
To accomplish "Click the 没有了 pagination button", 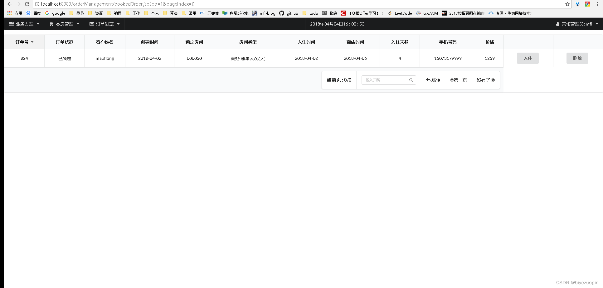I will (x=486, y=80).
